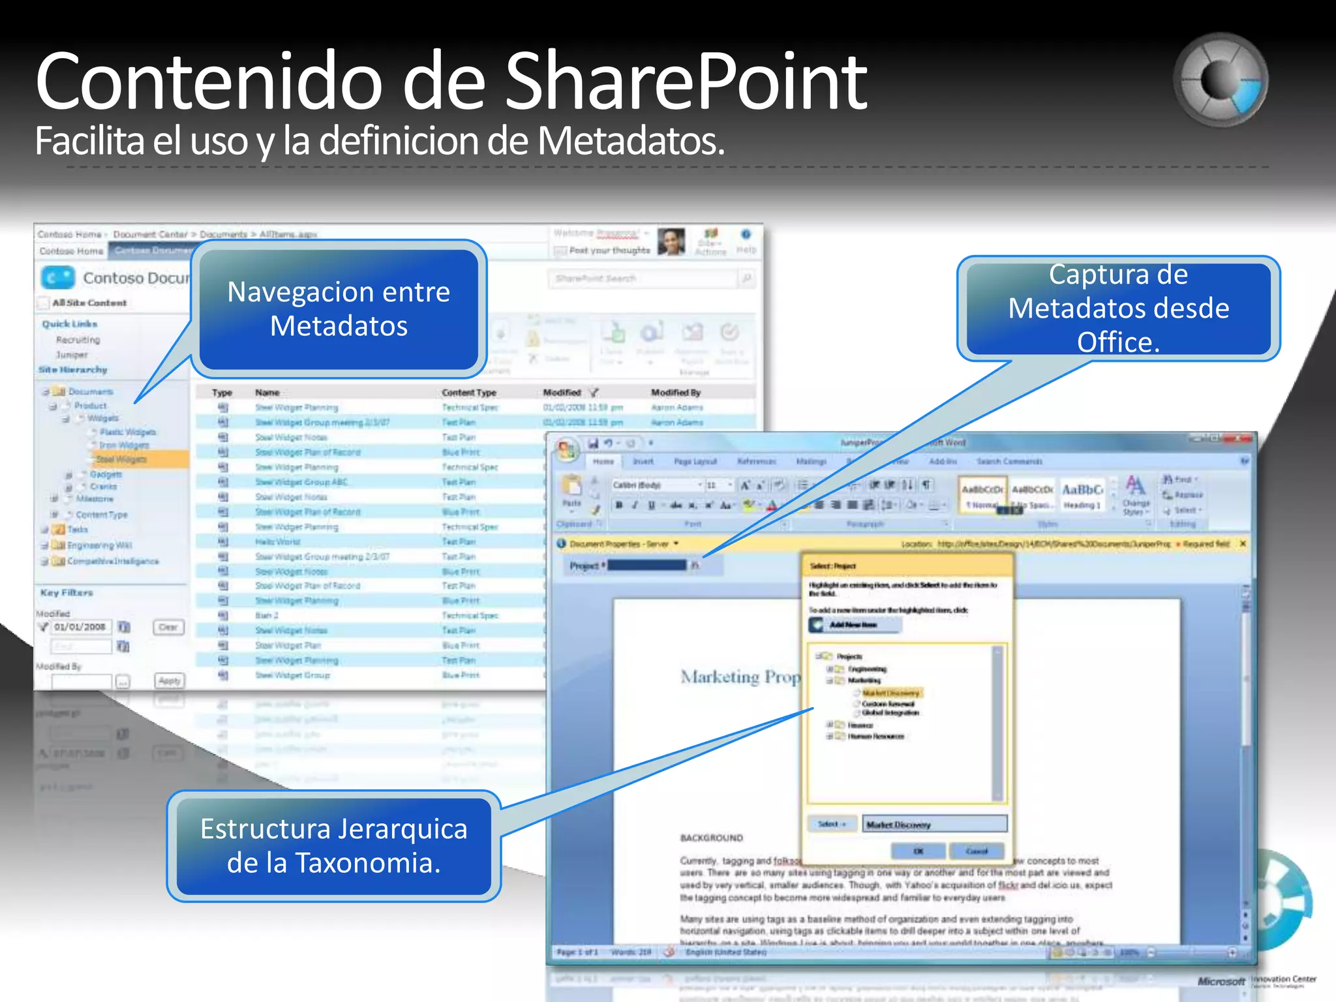Click the SharePoint Help icon
The width and height of the screenshot is (1336, 1002).
click(x=746, y=235)
